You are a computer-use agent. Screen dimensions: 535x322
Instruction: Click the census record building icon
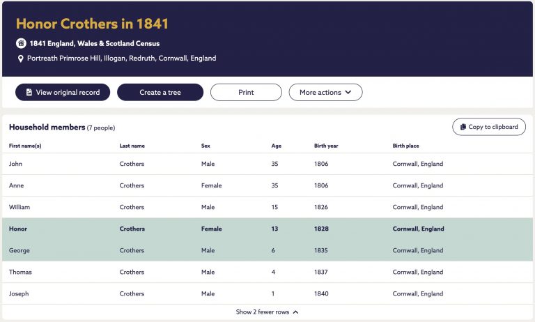click(21, 43)
